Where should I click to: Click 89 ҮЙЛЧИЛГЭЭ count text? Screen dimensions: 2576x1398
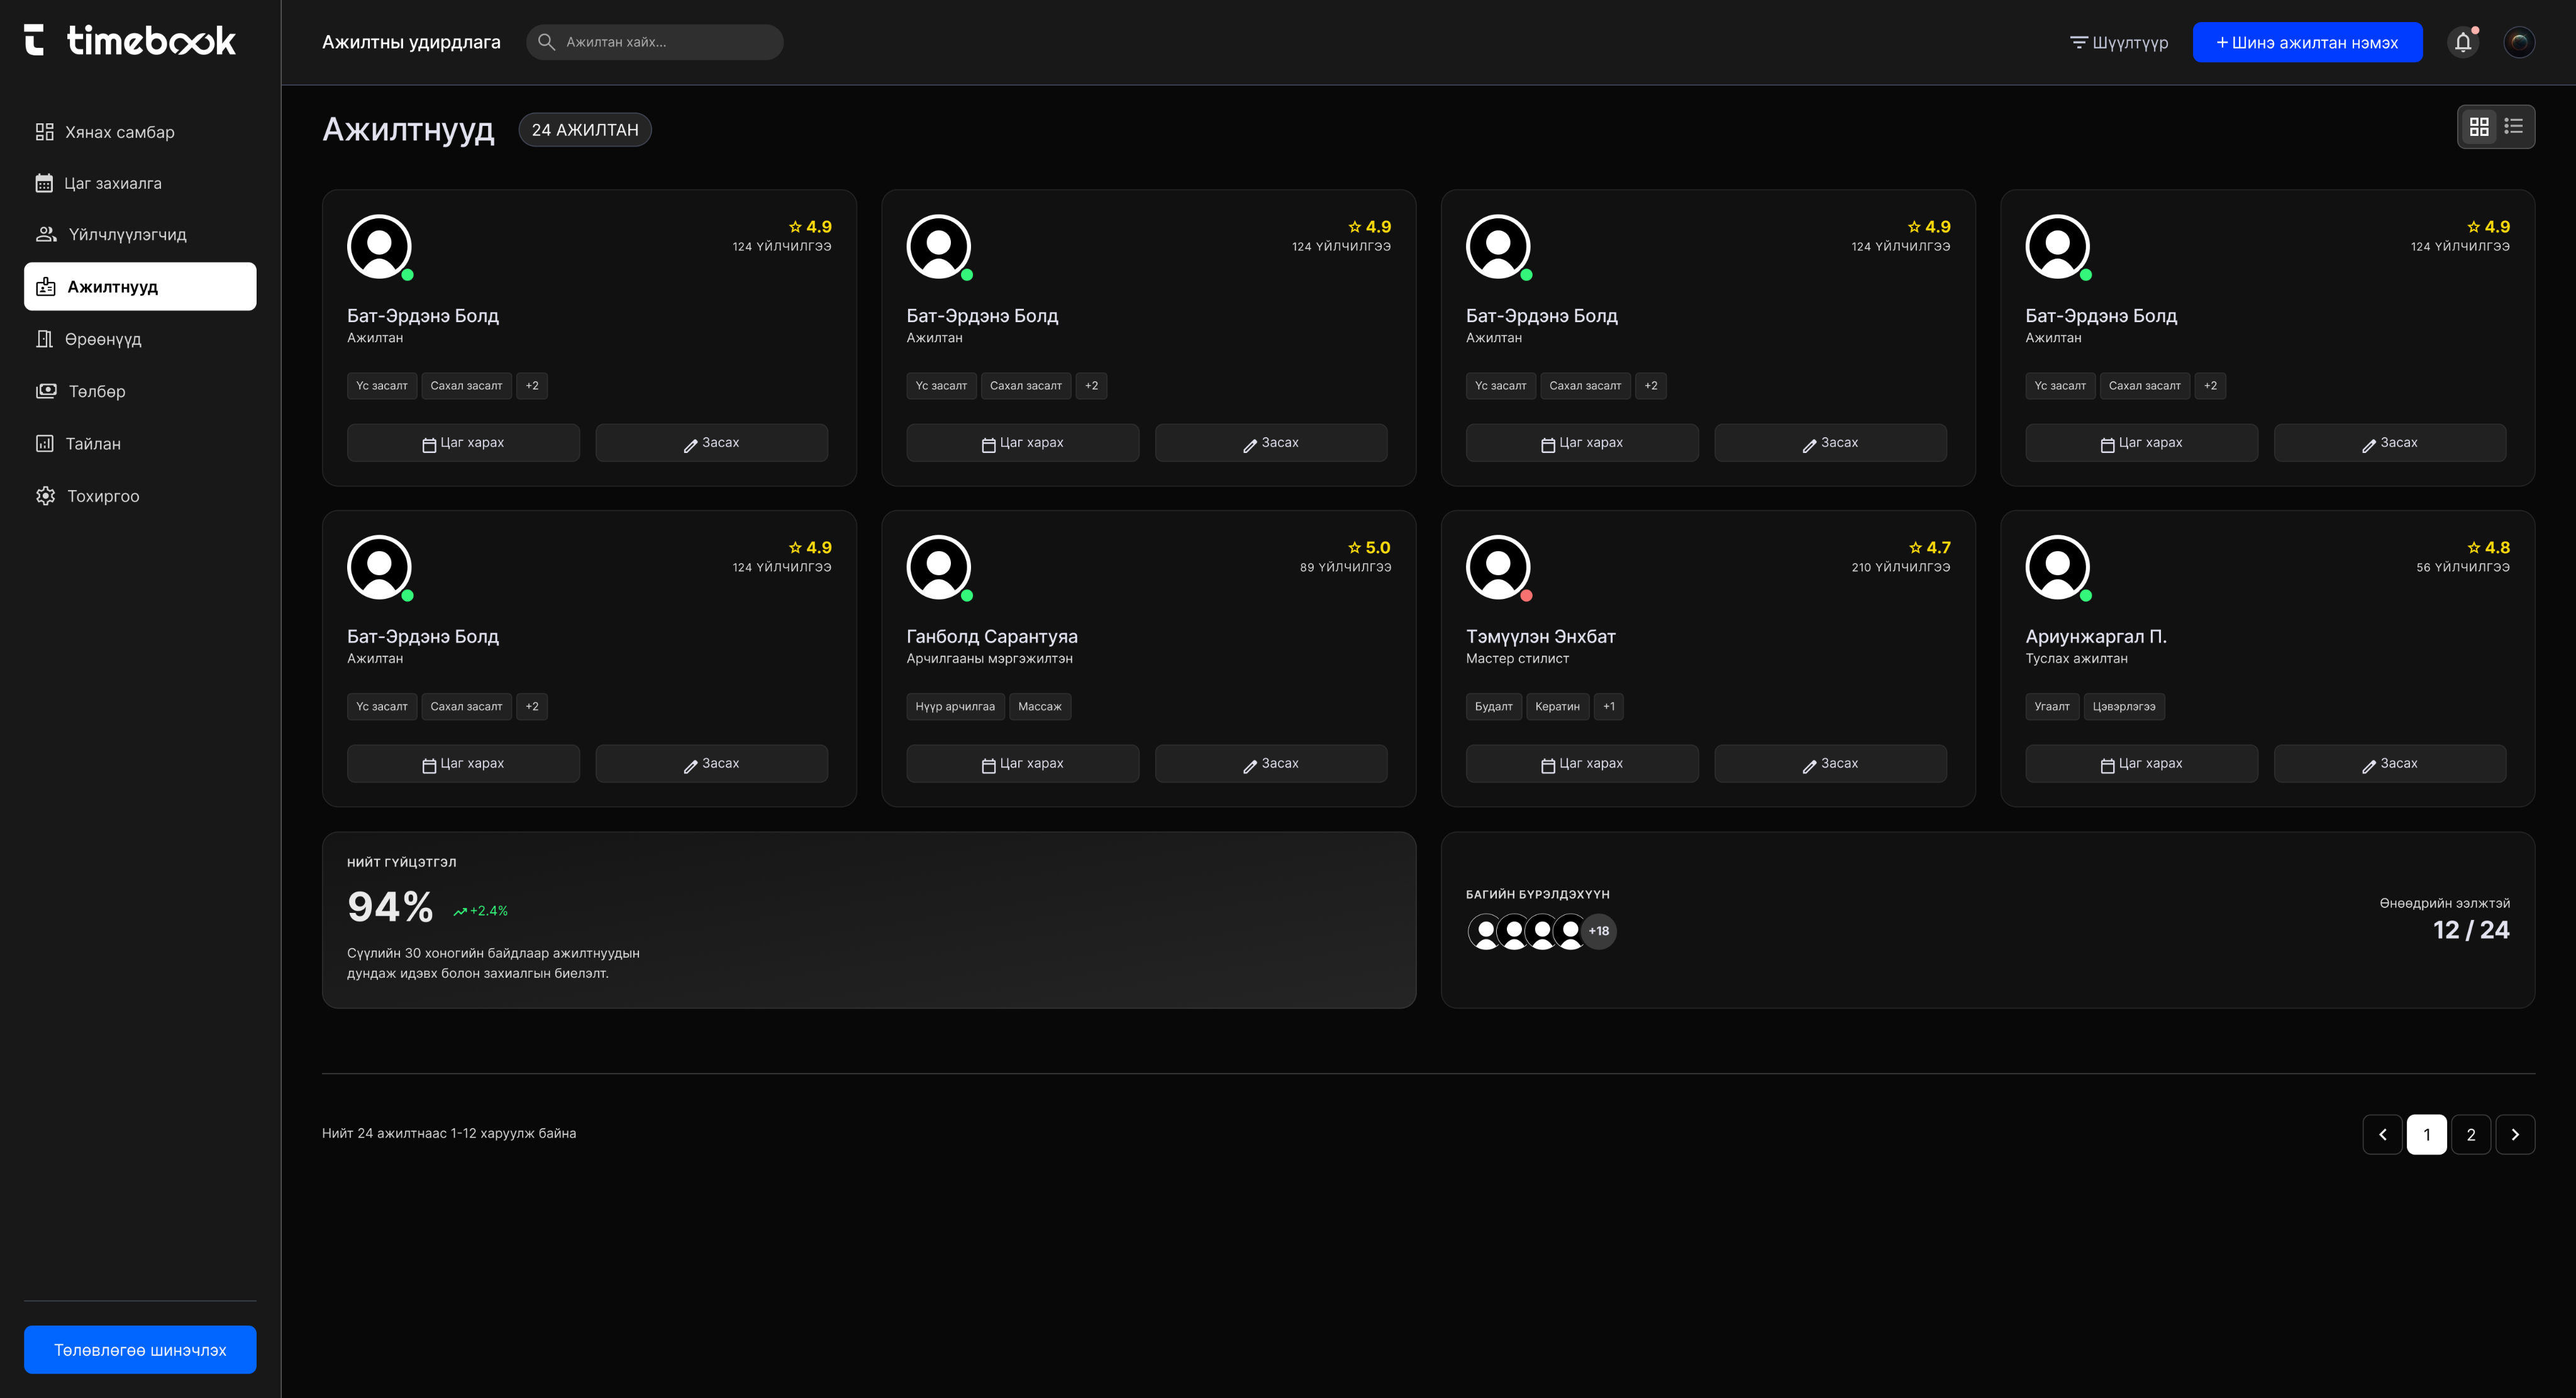1346,568
